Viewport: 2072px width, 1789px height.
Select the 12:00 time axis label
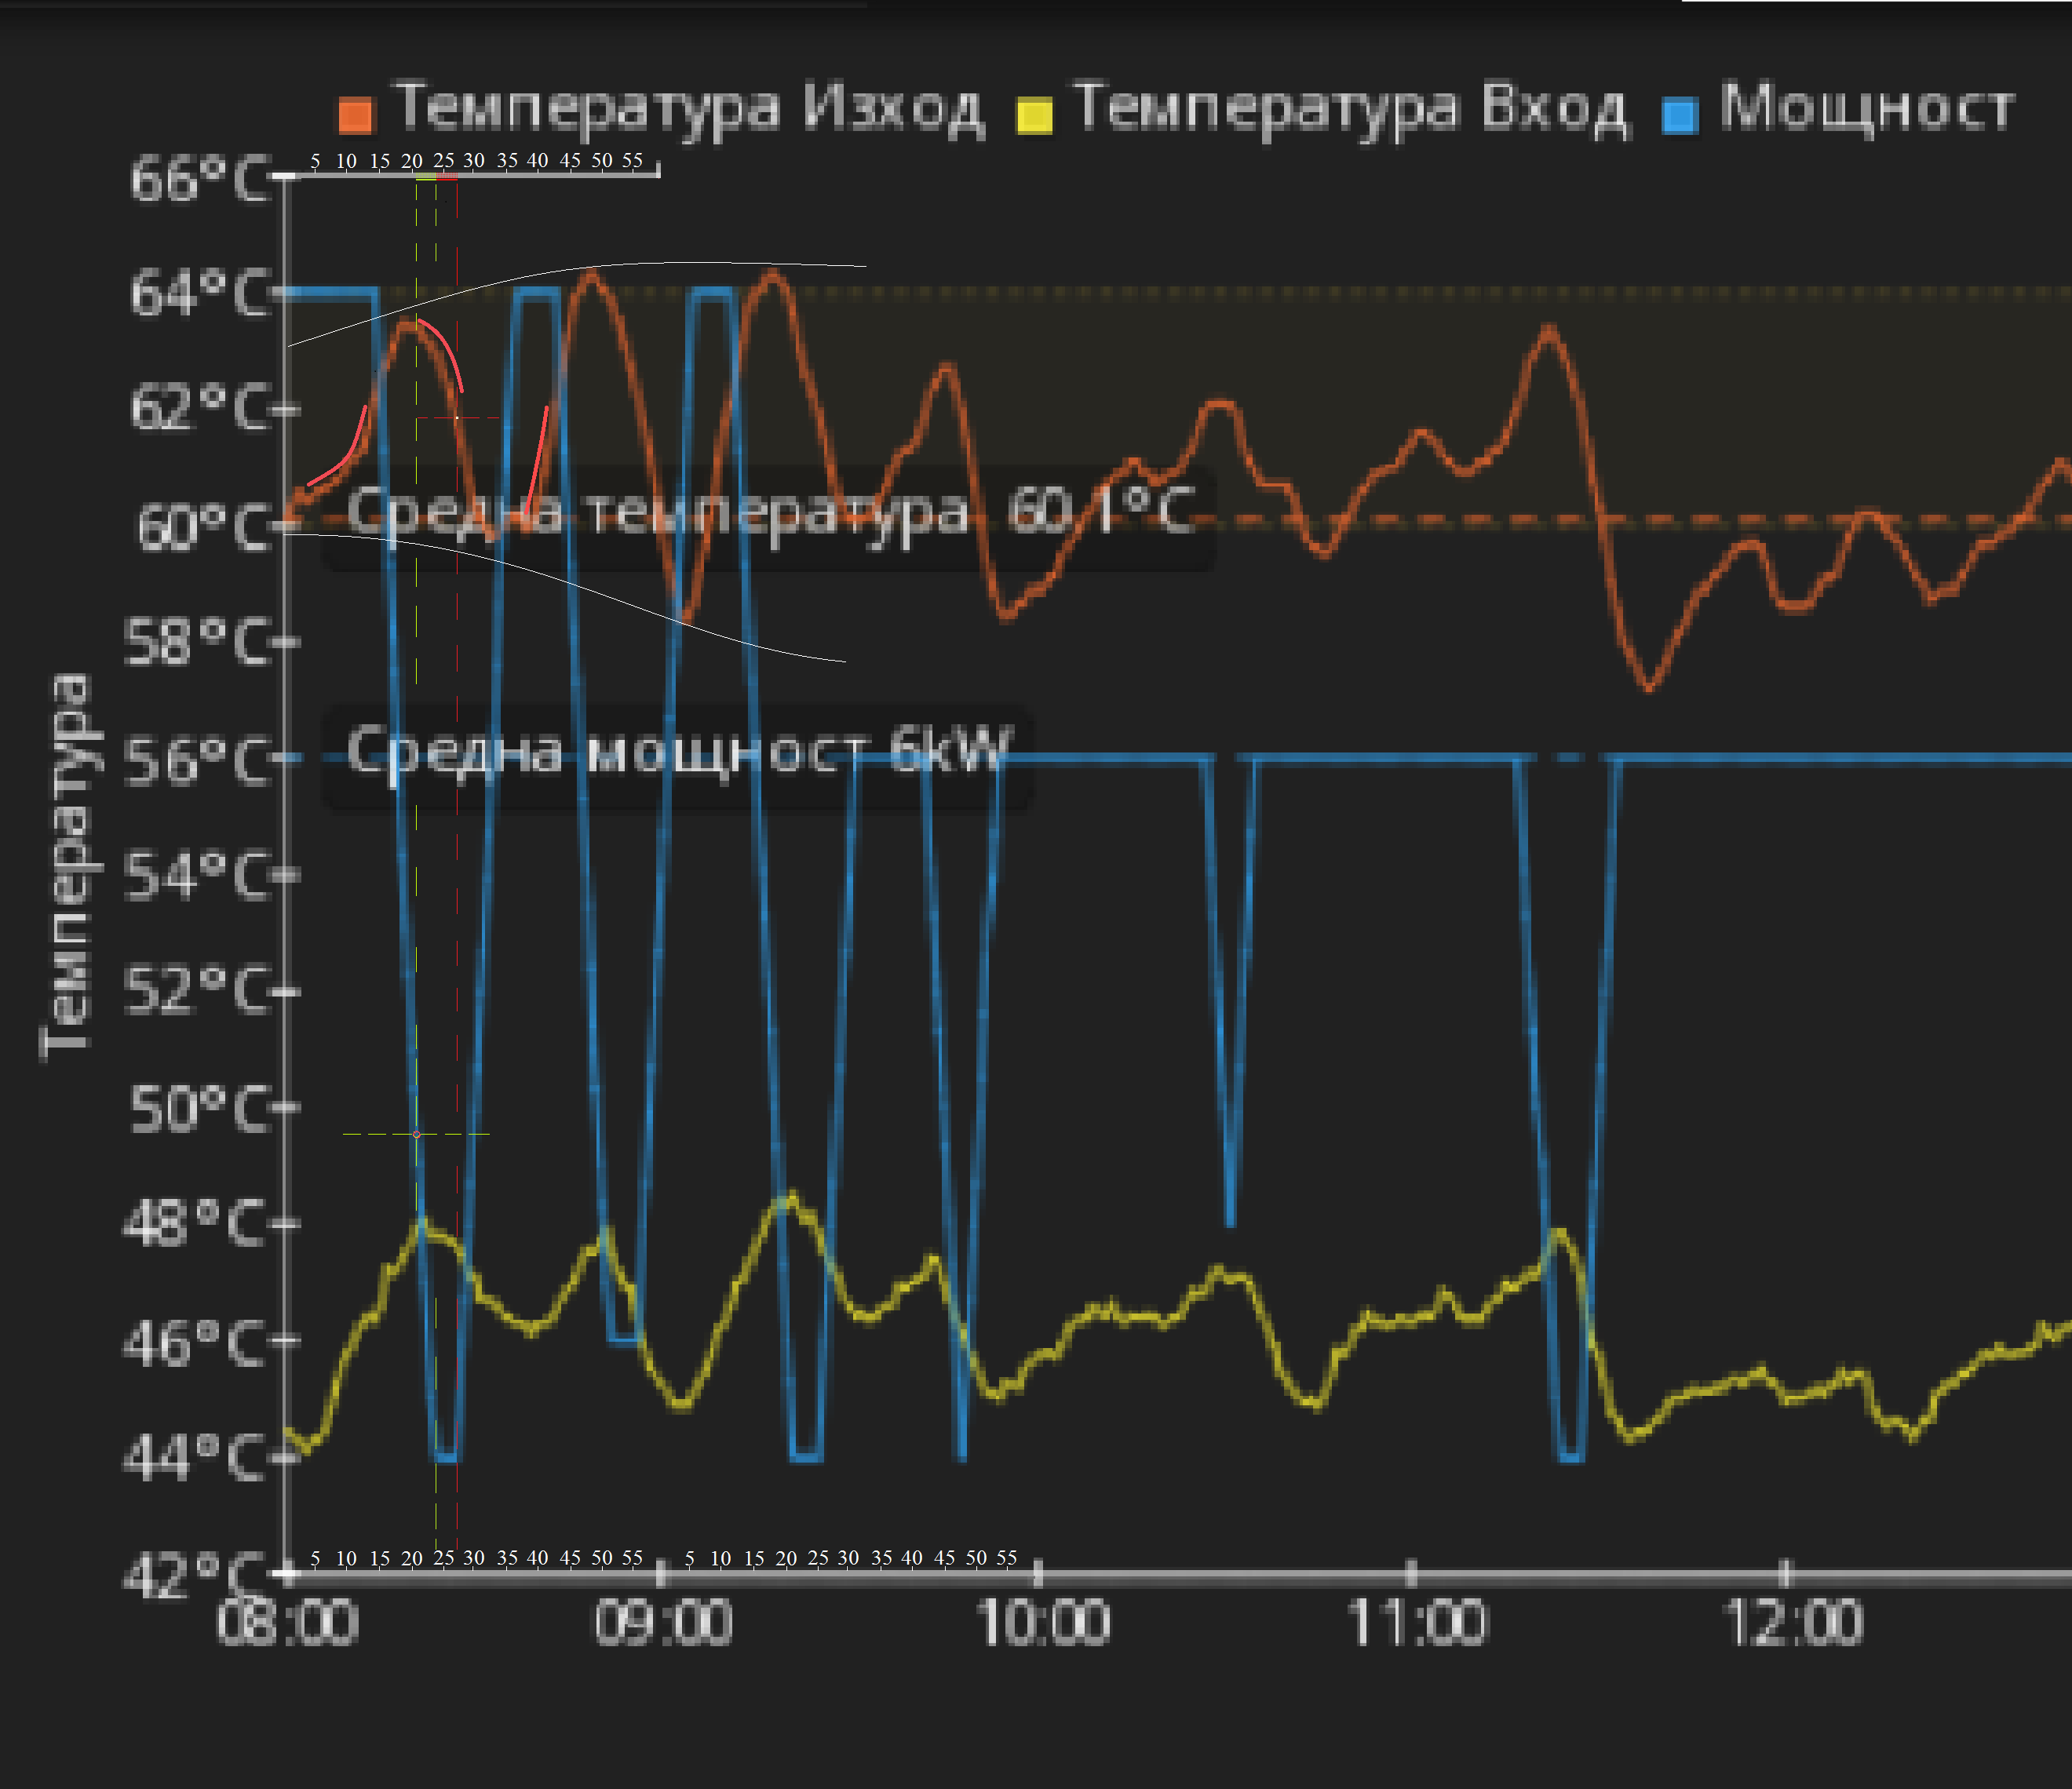click(1794, 1623)
